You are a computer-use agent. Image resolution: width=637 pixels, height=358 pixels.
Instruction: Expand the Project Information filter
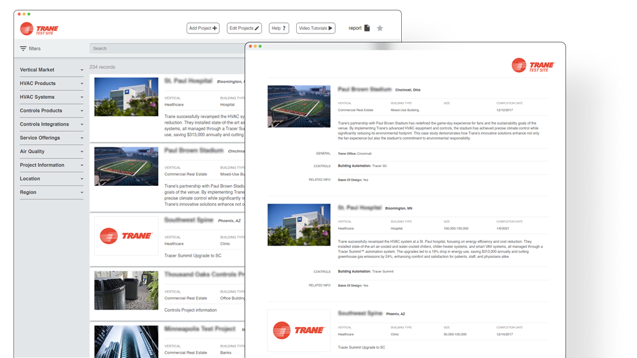point(51,165)
